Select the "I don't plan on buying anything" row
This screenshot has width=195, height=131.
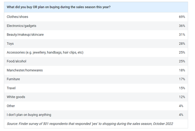click(x=96, y=115)
